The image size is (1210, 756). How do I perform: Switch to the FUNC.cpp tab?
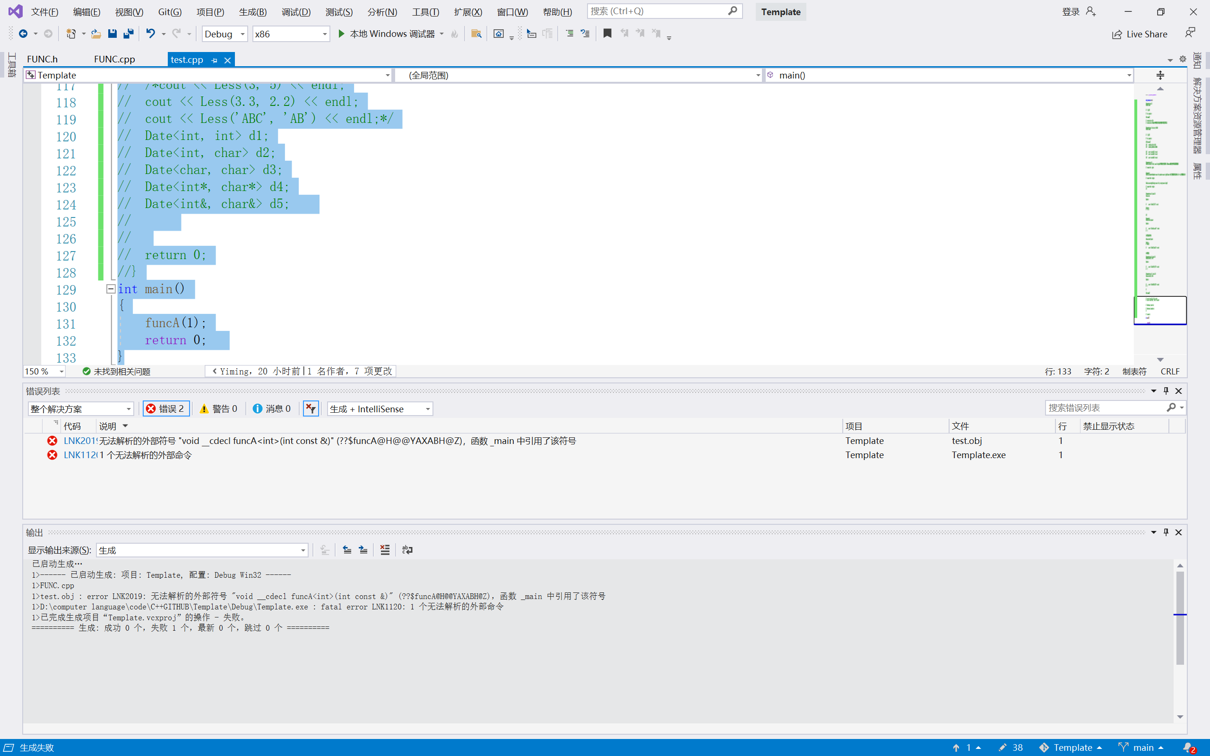114,60
